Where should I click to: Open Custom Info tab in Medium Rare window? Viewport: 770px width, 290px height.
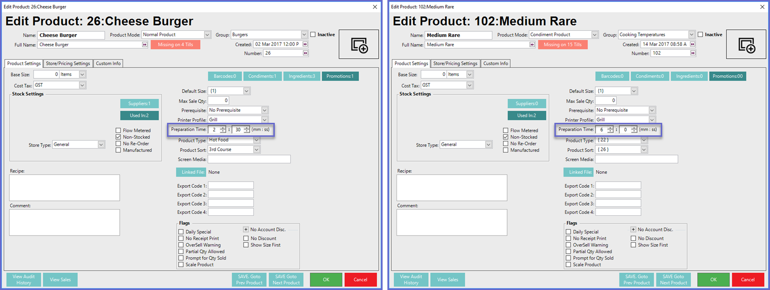point(496,64)
